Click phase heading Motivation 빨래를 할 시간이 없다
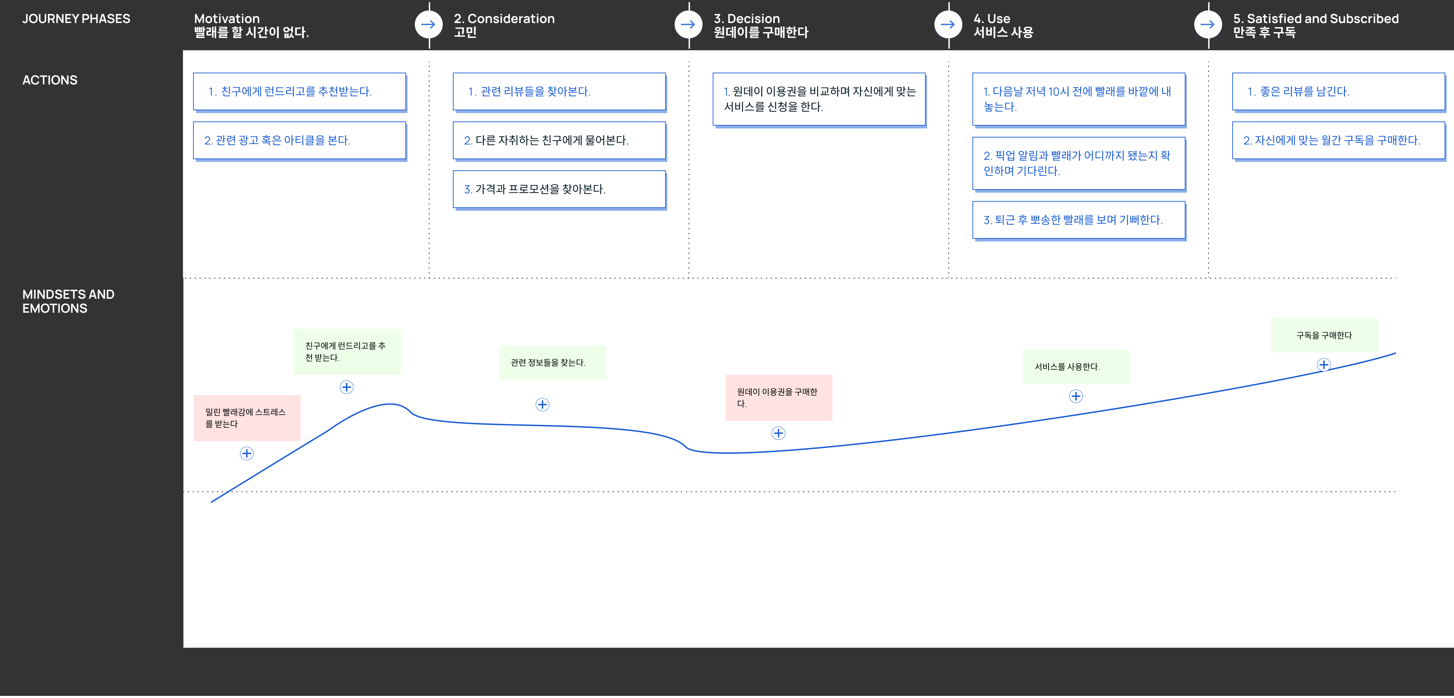 251,25
